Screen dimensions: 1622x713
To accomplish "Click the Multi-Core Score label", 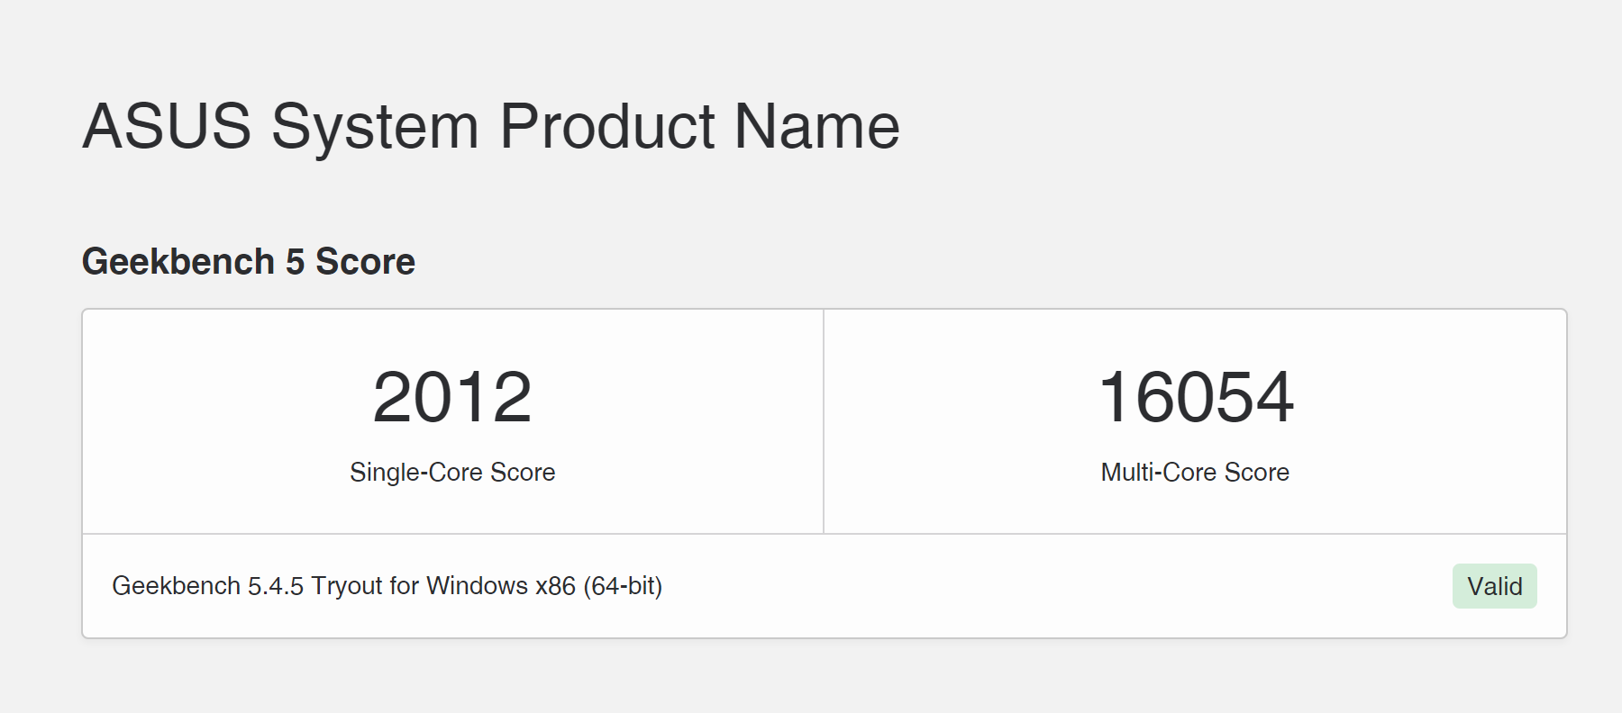I will 1195,472.
